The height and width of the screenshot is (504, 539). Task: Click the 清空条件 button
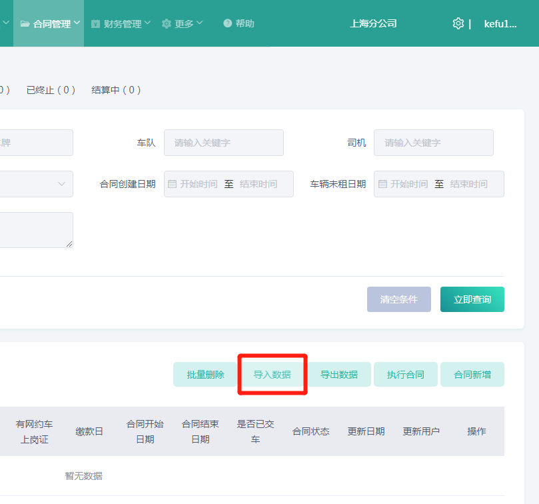pos(398,299)
